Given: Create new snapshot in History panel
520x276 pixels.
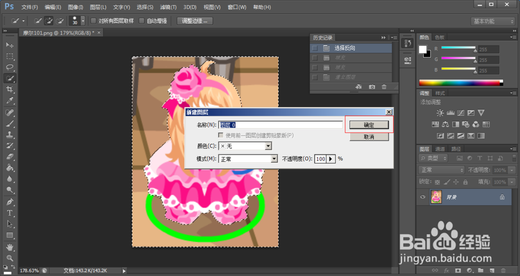Looking at the screenshot, I should (x=372, y=86).
